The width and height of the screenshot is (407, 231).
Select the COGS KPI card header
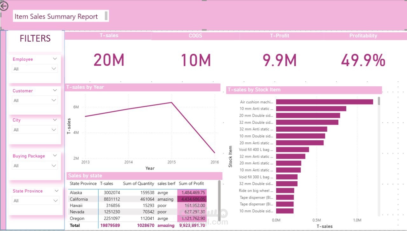pyautogui.click(x=195, y=36)
